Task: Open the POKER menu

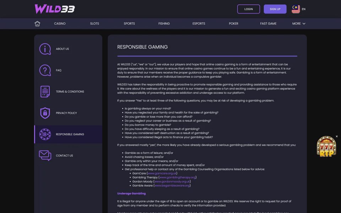Action: click(x=234, y=23)
